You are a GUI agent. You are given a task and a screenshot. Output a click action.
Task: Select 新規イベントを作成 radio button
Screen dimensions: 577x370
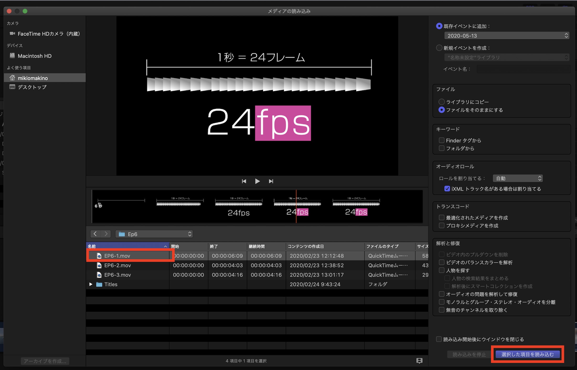tap(439, 48)
